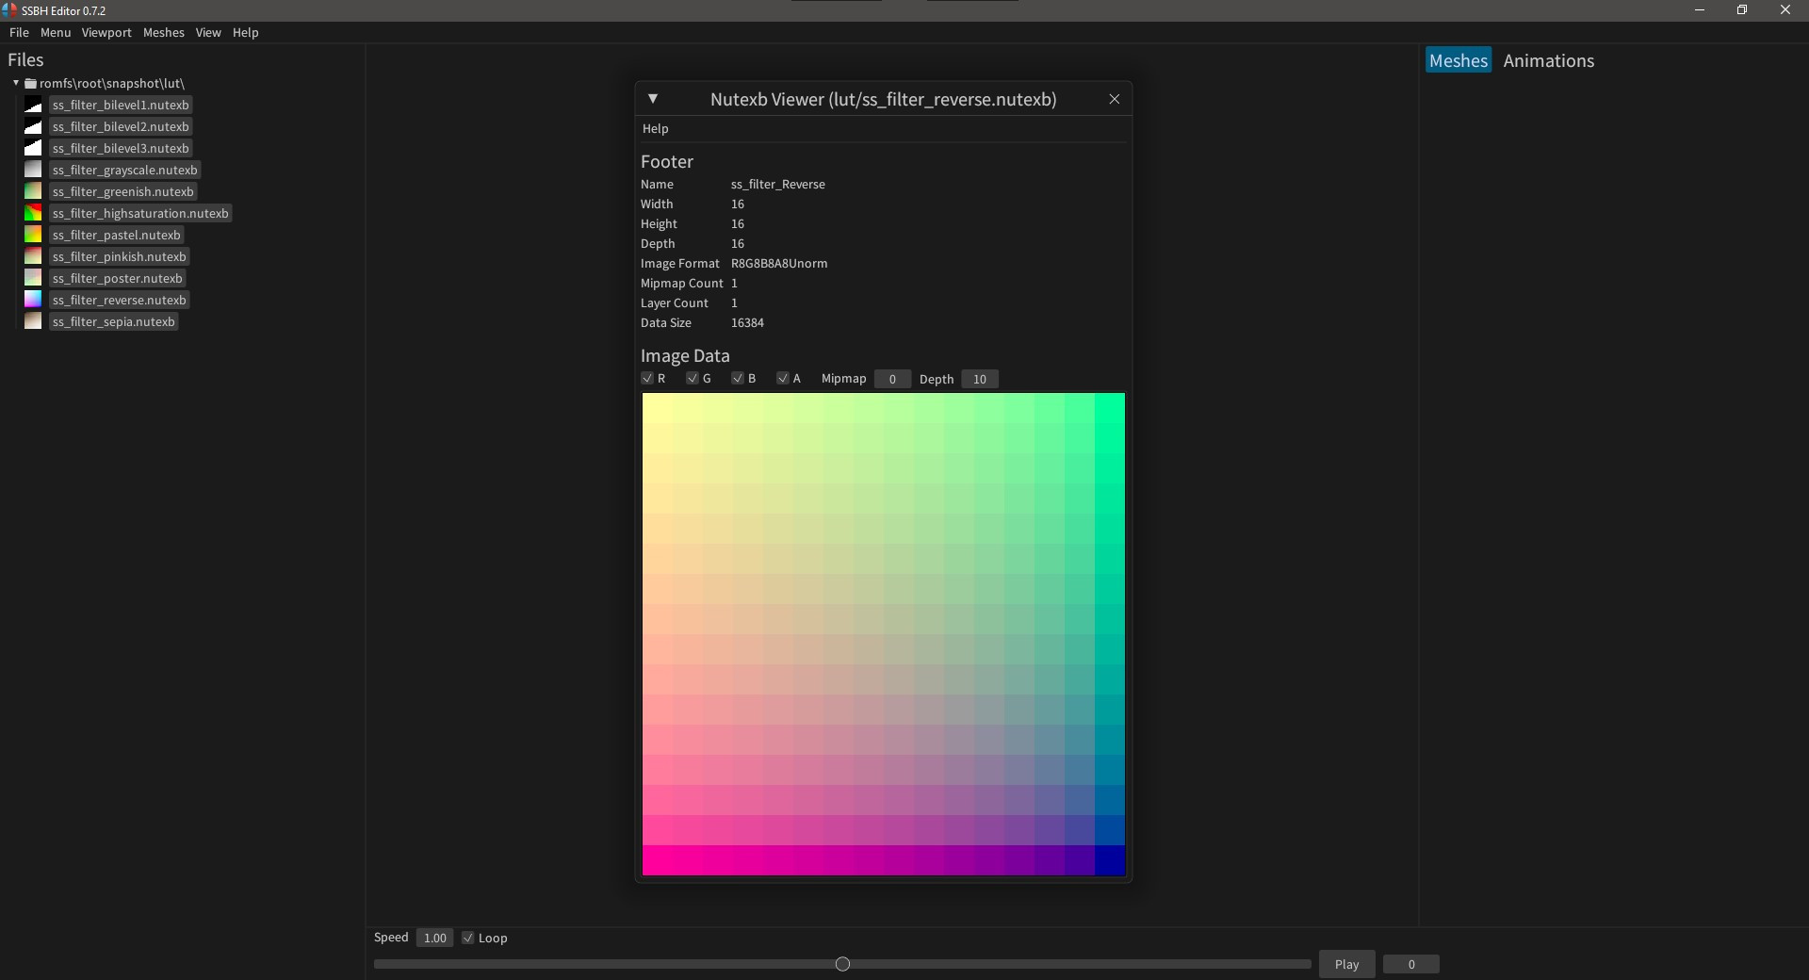Click the ss_filter_sepia.nutexb preview icon

point(33,321)
